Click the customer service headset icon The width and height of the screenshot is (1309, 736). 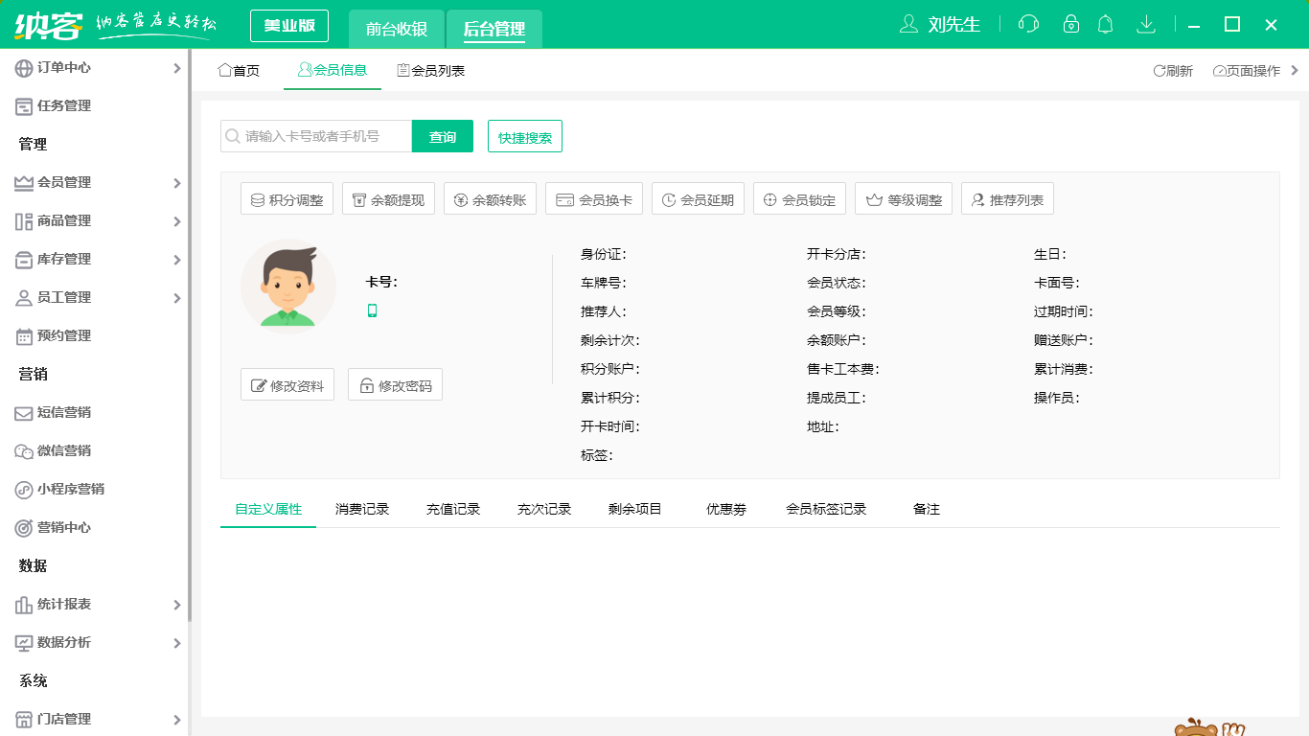pyautogui.click(x=1028, y=24)
